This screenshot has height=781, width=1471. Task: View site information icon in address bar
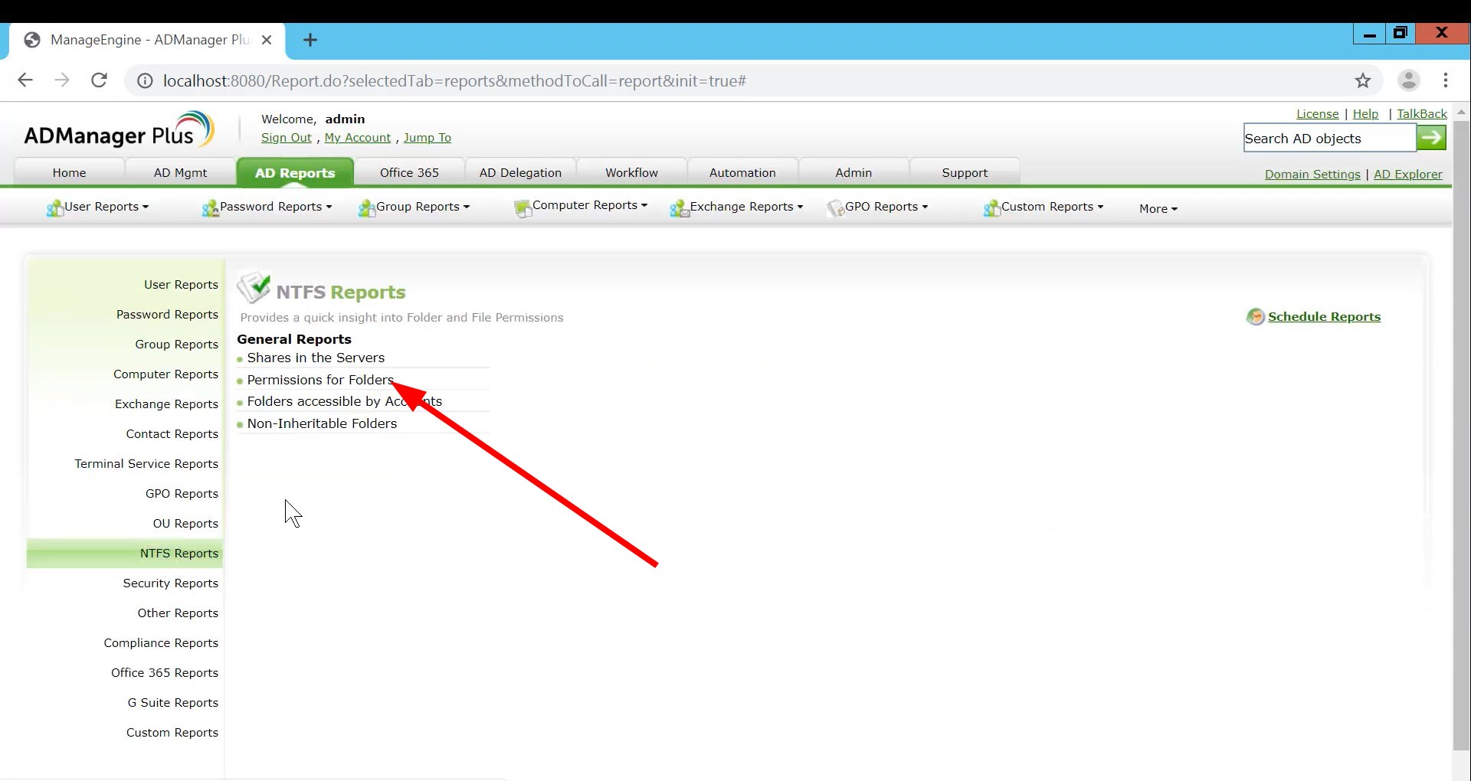[x=145, y=80]
